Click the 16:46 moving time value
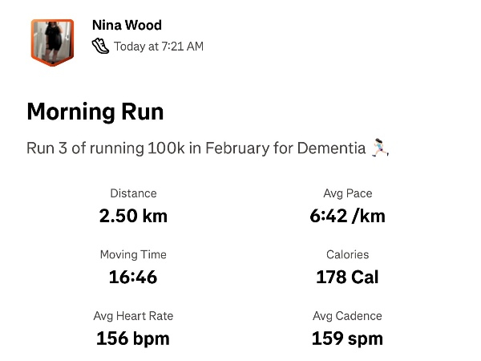Screen dimensions: 481x361 pos(133,278)
